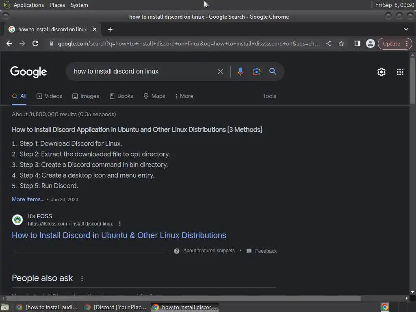This screenshot has height=312, width=416.
Task: Switch to Maps results tab
Action: (x=154, y=96)
